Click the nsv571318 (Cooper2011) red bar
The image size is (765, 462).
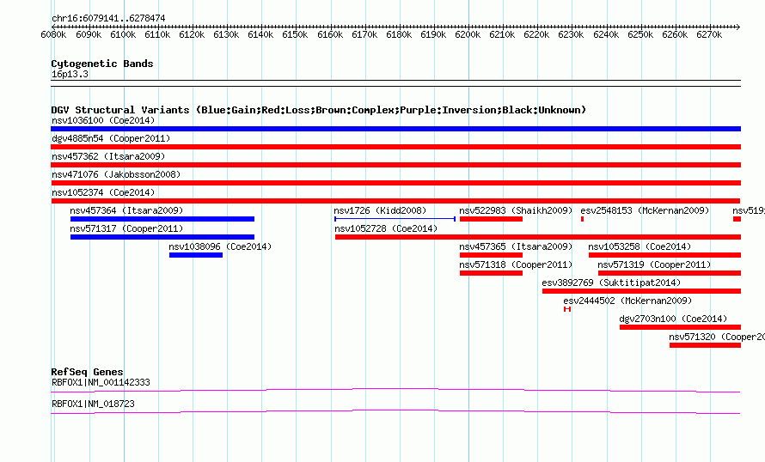point(492,273)
